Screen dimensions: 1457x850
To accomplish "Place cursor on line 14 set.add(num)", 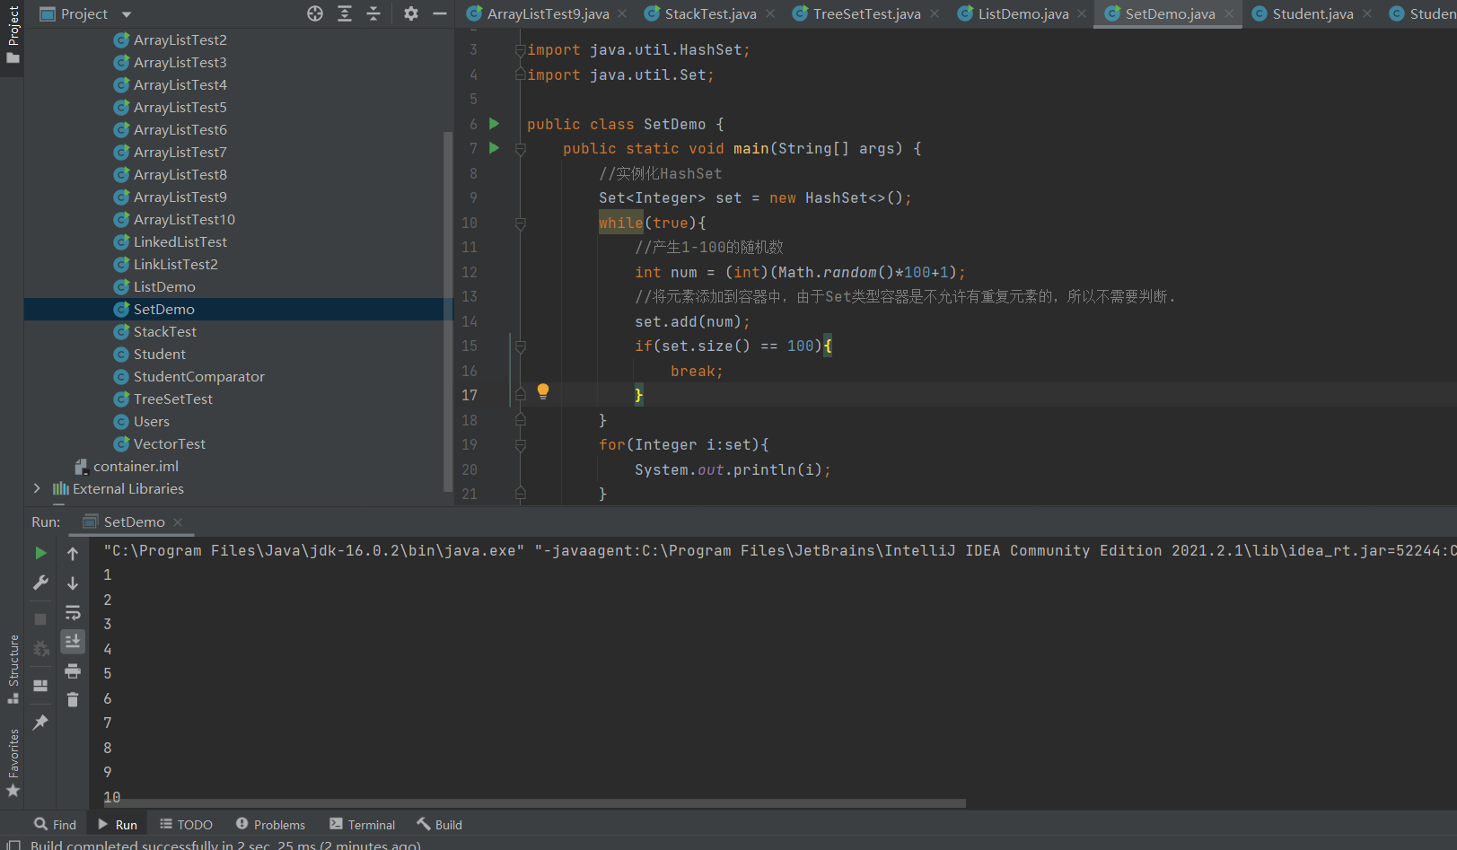I will [691, 321].
